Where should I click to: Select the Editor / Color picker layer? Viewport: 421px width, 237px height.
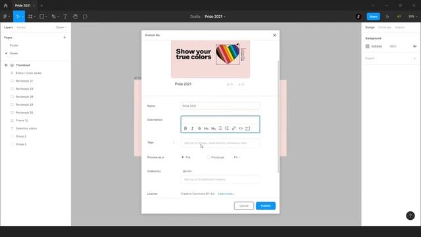(29, 73)
